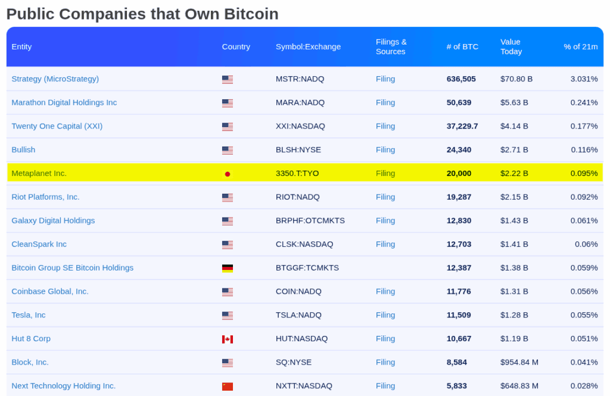Image resolution: width=610 pixels, height=396 pixels.
Task: Open the Filing link for Metaplanet Inc.
Action: click(x=385, y=174)
